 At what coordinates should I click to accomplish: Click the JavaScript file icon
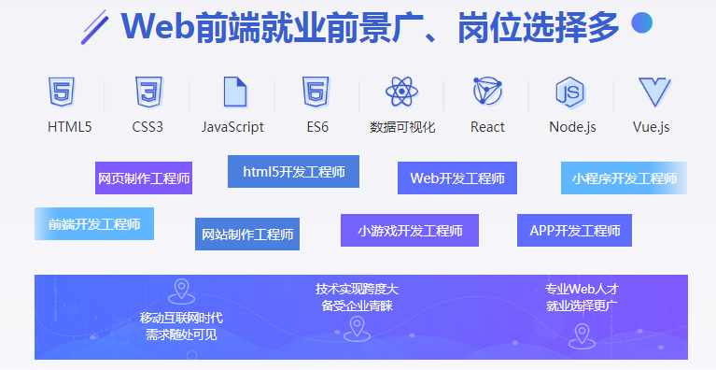tap(235, 92)
